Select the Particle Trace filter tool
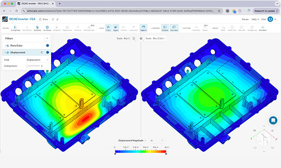This screenshot has height=168, width=281. [x=27, y=28]
